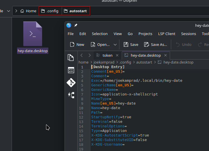The height and width of the screenshot is (151, 209).
Task: Open the Go menu
Action: (130, 34)
